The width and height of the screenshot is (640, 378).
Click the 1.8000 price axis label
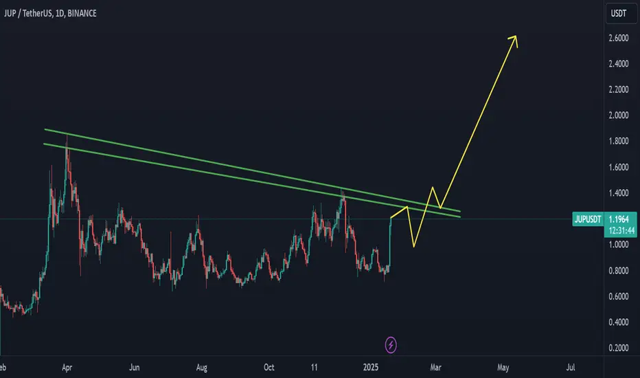click(618, 141)
